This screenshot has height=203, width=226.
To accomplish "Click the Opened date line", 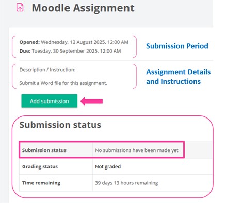I will click(x=74, y=42).
